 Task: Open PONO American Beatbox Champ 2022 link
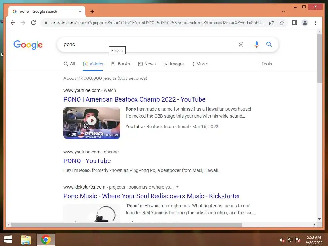[134, 99]
